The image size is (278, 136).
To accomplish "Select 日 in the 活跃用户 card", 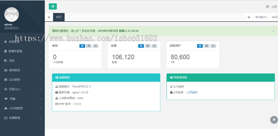I will coord(213,46).
